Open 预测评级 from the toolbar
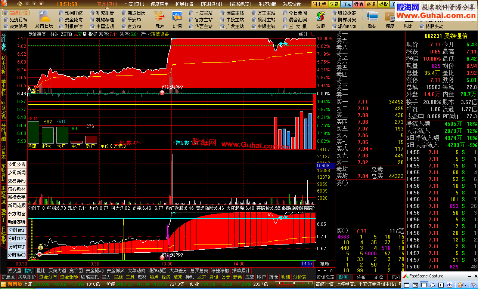This screenshot has height=289, width=478. pos(71,13)
